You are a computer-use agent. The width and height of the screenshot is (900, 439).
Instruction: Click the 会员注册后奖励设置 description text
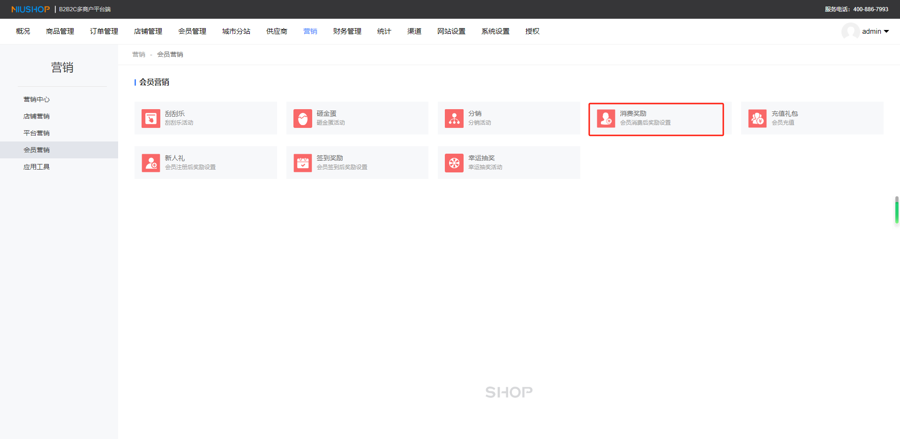[190, 167]
